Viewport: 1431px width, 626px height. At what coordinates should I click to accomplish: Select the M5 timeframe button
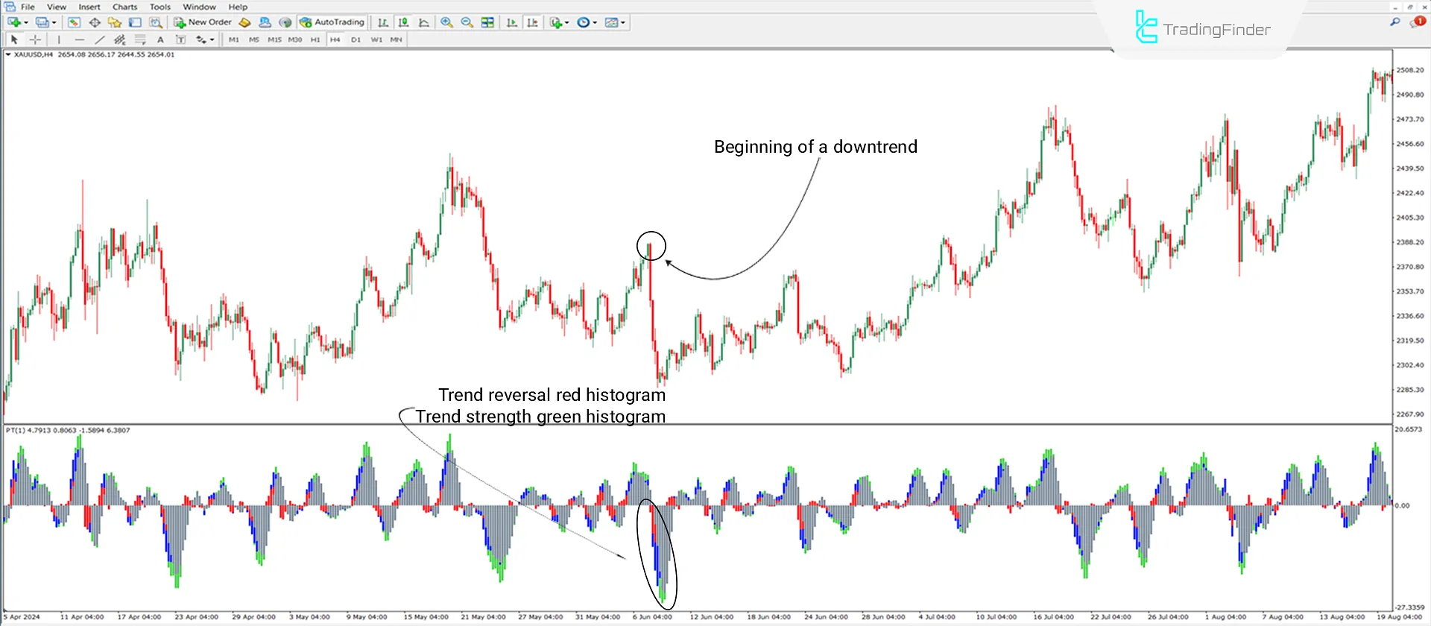pyautogui.click(x=254, y=39)
